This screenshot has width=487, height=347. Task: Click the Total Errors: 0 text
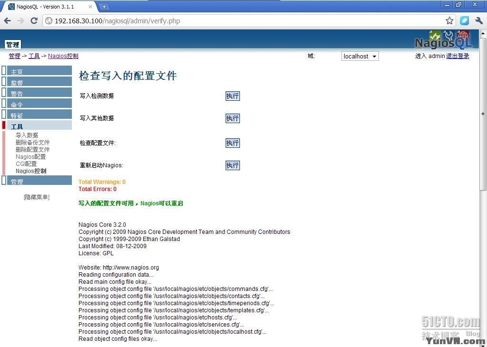(98, 189)
